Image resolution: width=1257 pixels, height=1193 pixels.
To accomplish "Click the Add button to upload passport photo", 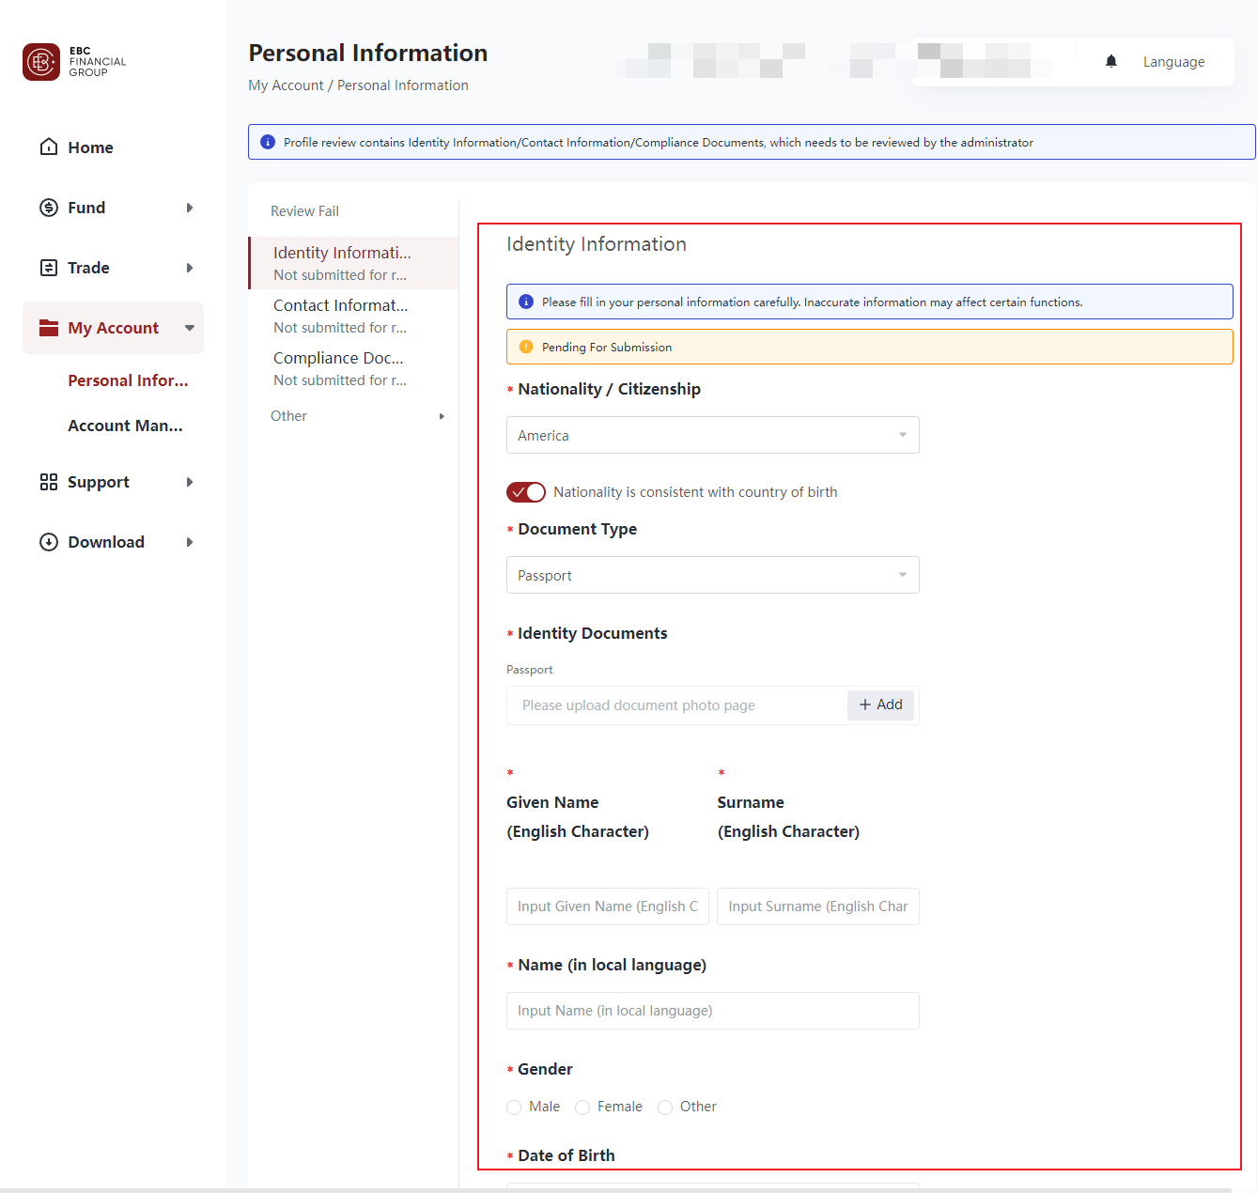I will pyautogui.click(x=879, y=705).
